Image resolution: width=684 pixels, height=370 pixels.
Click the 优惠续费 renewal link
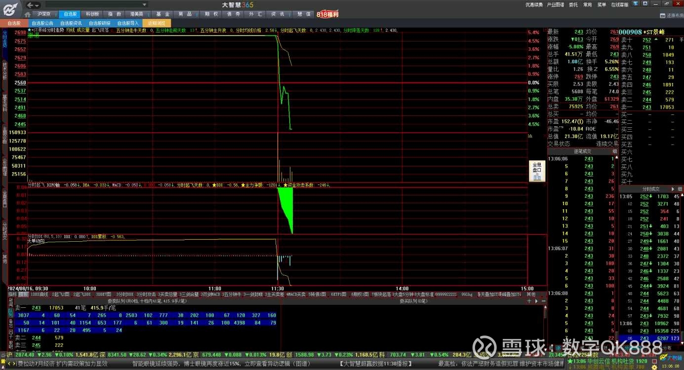pos(534,5)
